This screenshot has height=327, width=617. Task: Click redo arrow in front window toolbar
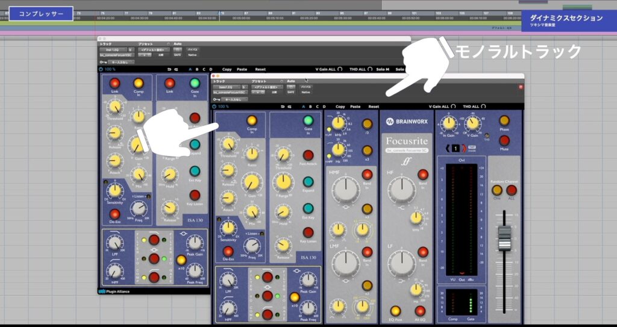pos(290,107)
